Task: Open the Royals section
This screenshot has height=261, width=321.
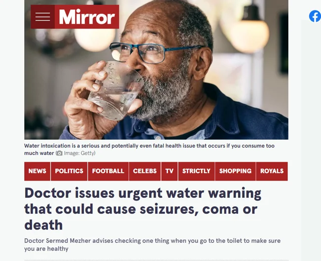Action: (x=272, y=171)
